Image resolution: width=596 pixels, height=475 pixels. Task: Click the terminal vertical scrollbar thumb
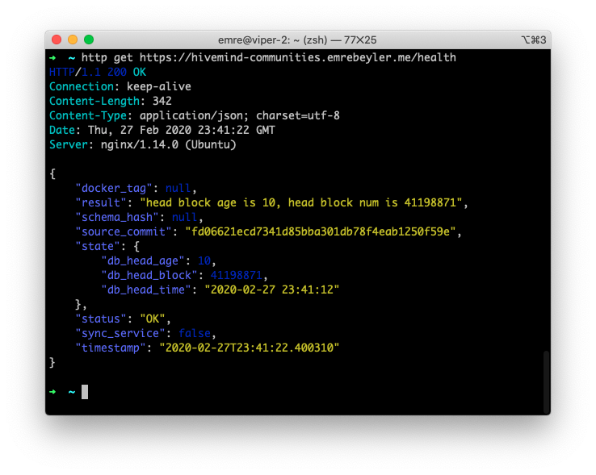[546, 382]
